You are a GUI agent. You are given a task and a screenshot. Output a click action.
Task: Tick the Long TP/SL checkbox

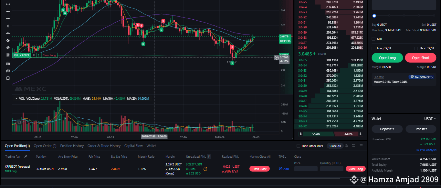pos(374,48)
